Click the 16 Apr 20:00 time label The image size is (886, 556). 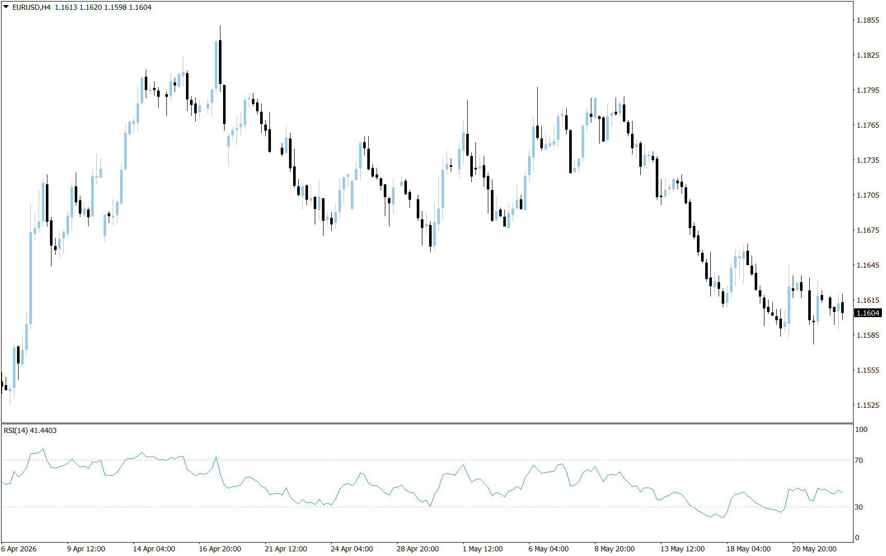click(x=220, y=549)
